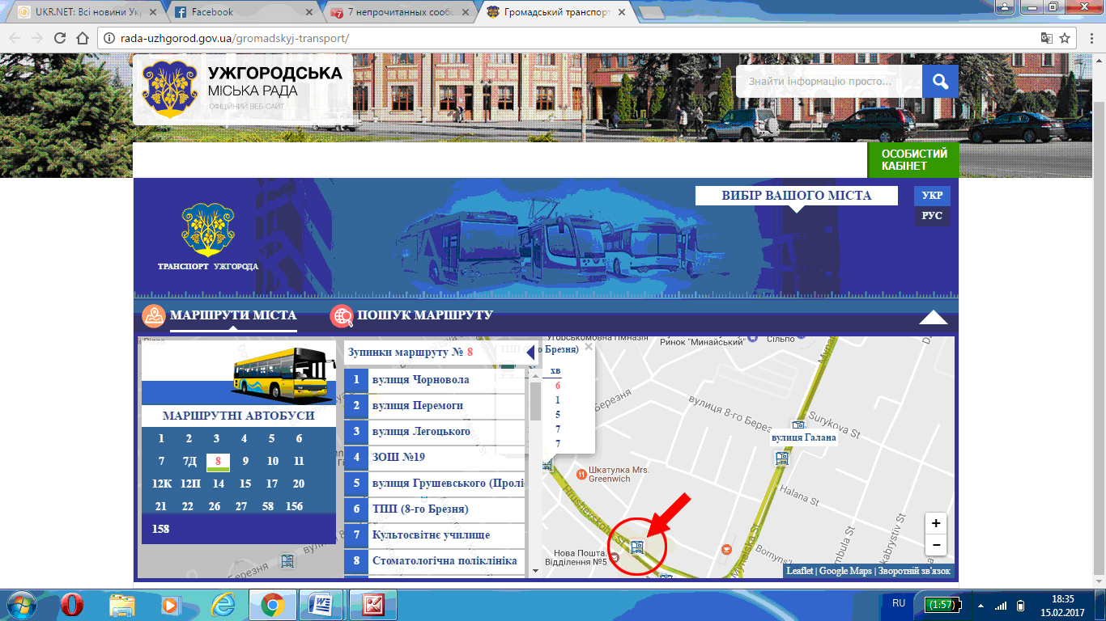Select stop вулиця Легоцького

(x=435, y=432)
